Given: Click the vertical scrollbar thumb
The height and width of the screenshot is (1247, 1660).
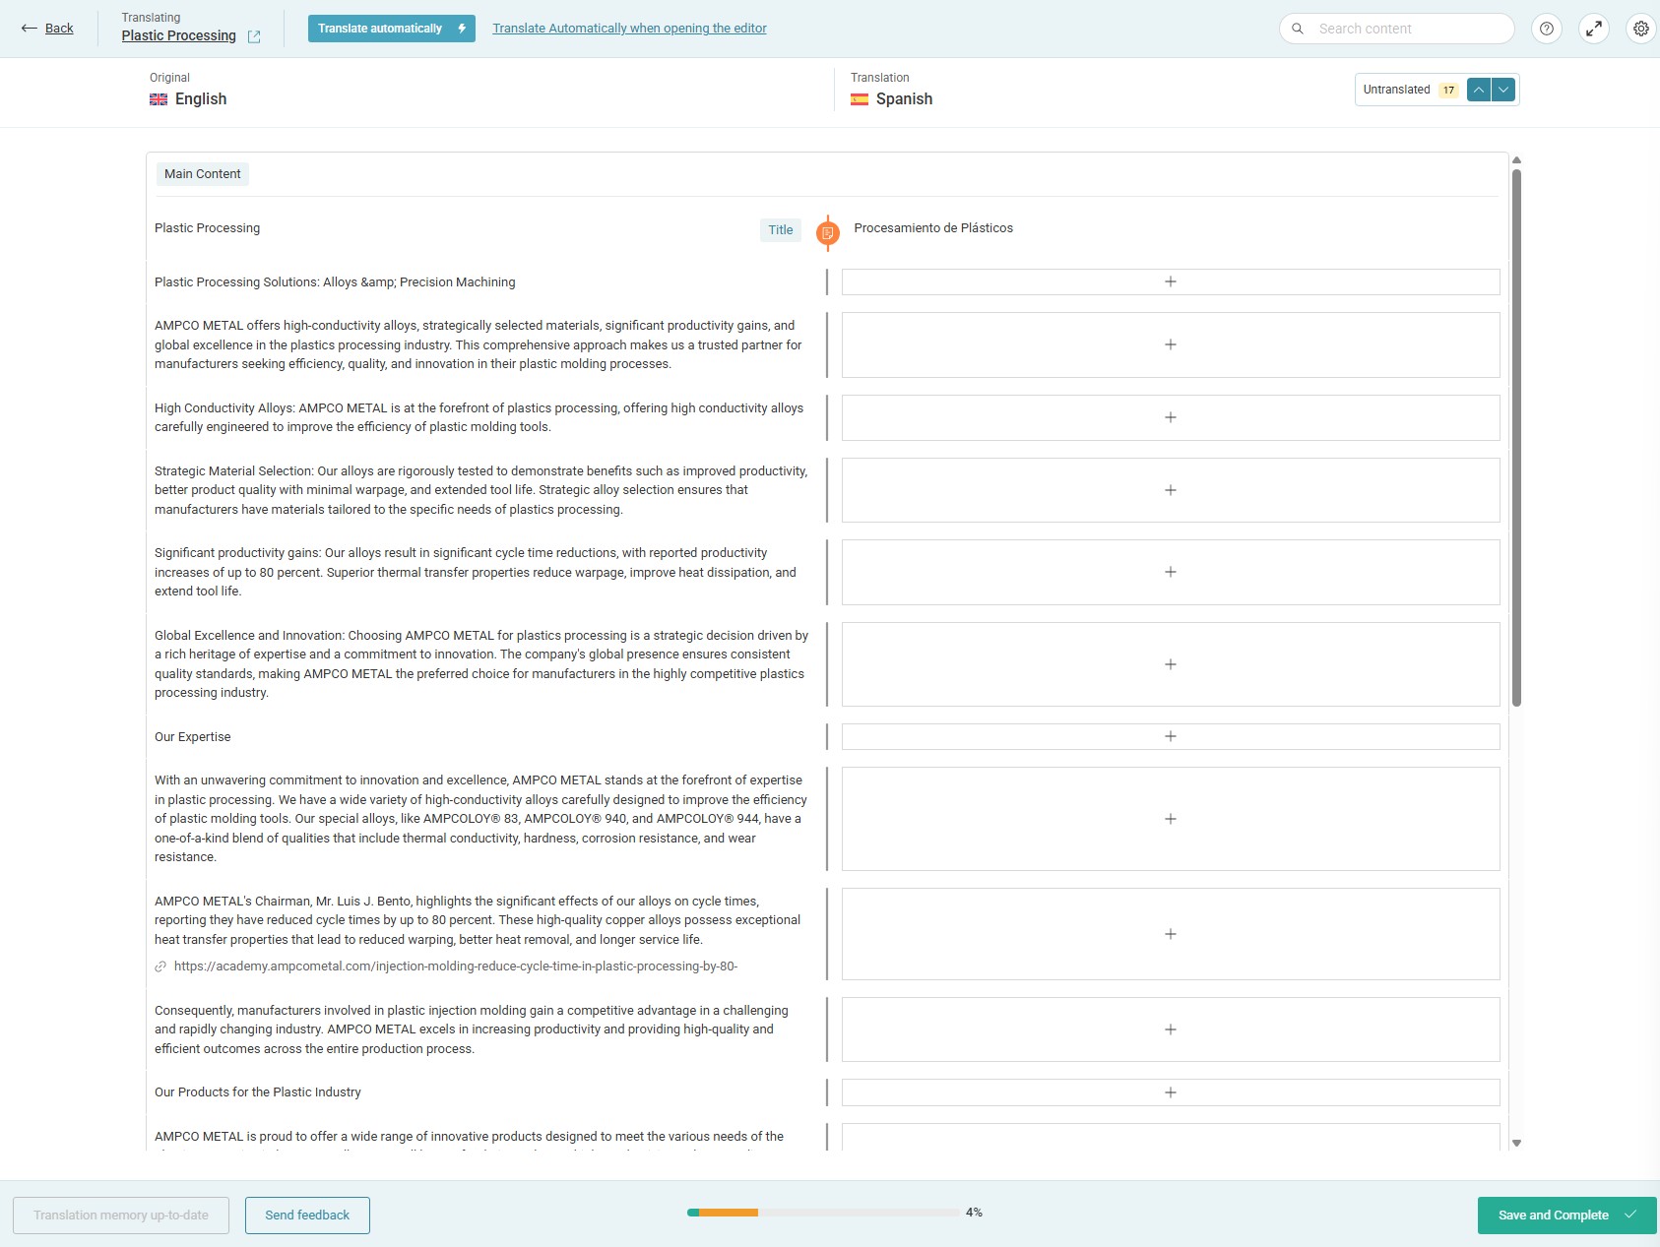Looking at the screenshot, I should tap(1517, 438).
